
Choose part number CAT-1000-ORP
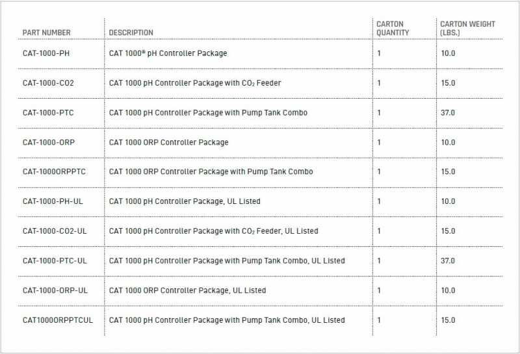click(48, 142)
